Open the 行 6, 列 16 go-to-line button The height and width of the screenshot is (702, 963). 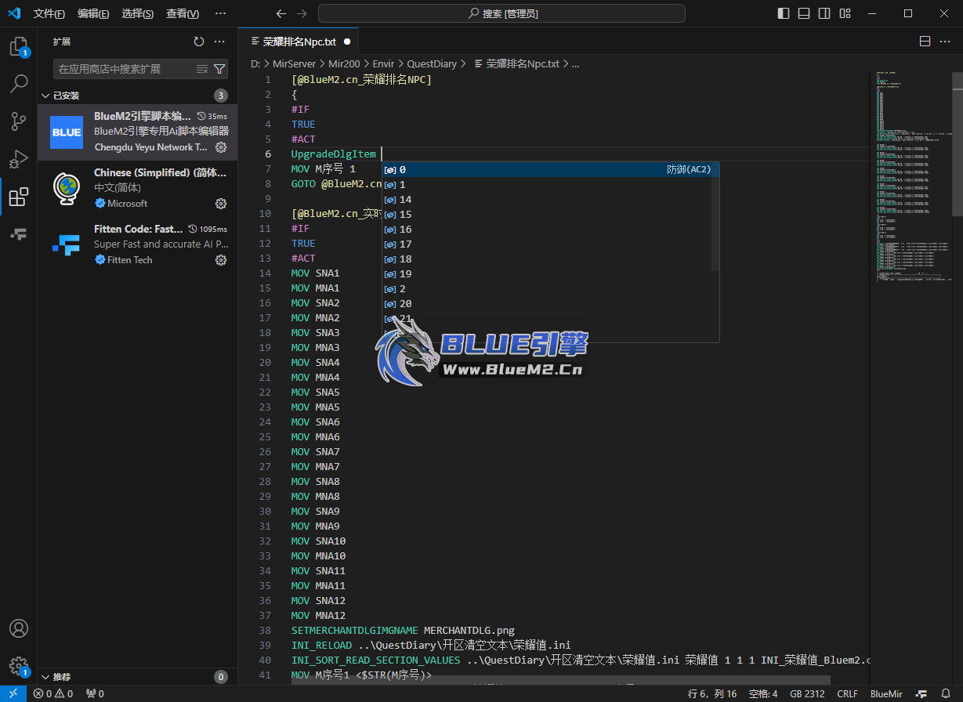pyautogui.click(x=712, y=693)
